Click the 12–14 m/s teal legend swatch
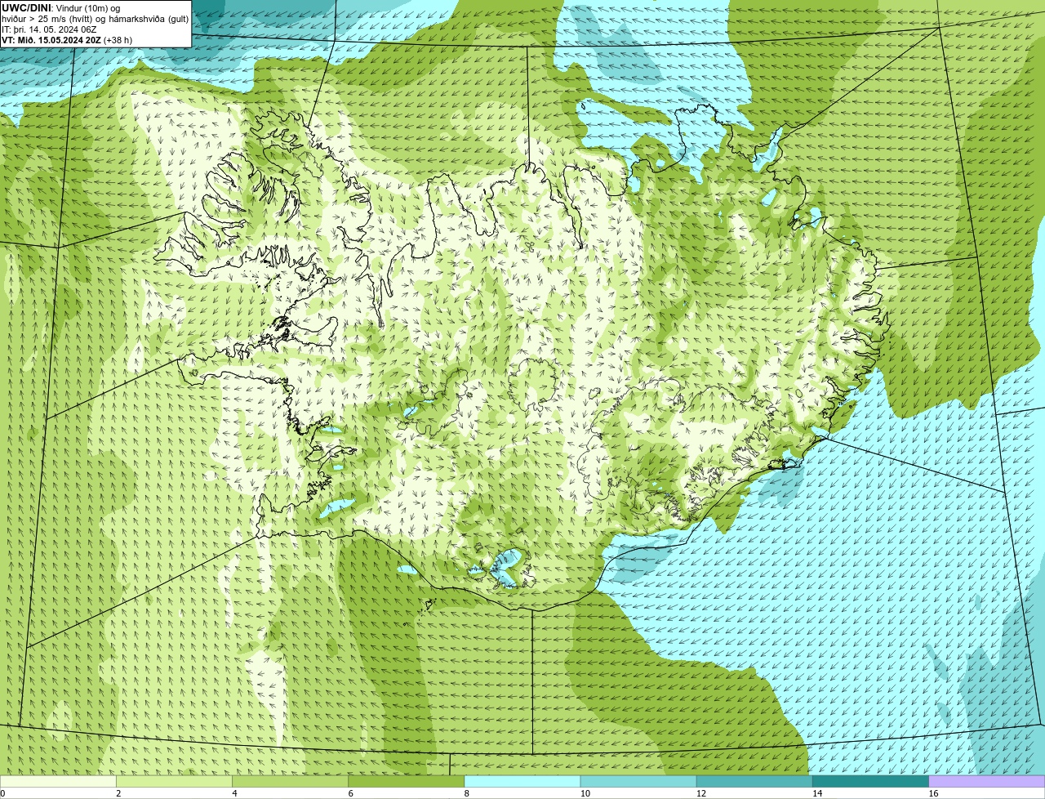 (x=754, y=781)
